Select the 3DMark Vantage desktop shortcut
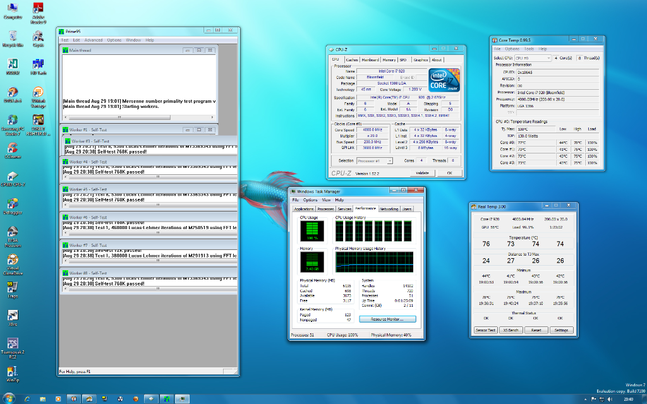647x404 pixels. pyautogui.click(x=38, y=97)
